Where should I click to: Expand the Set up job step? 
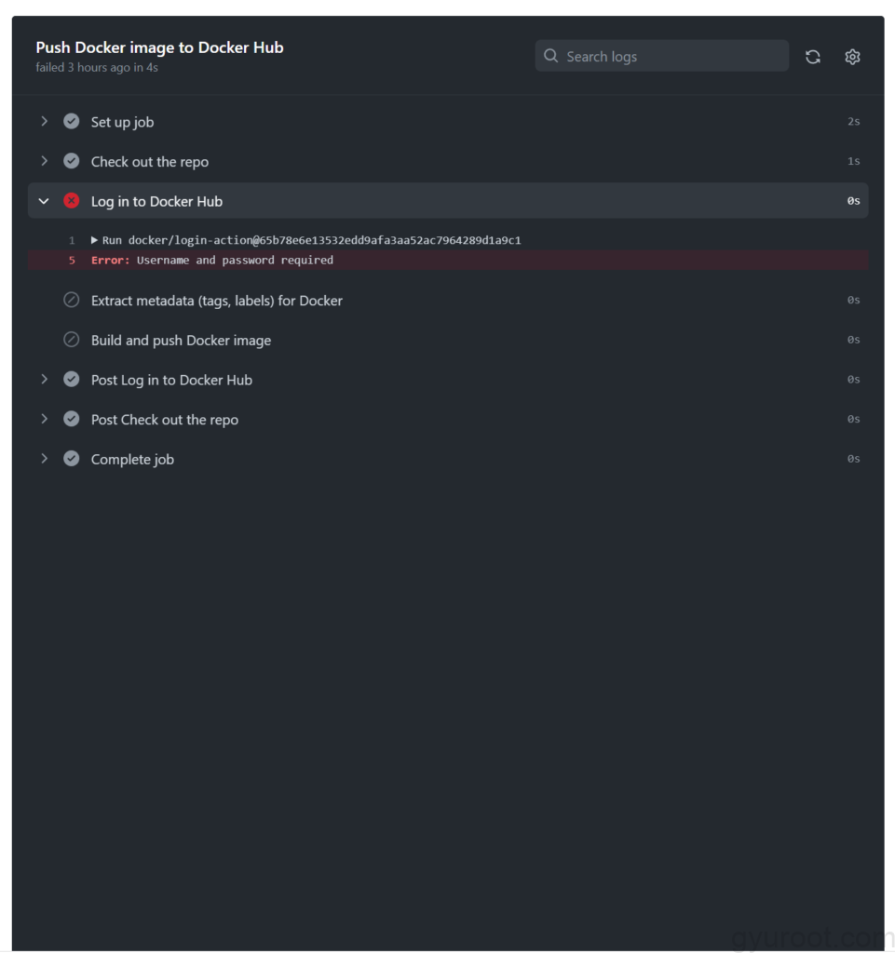[x=44, y=122]
